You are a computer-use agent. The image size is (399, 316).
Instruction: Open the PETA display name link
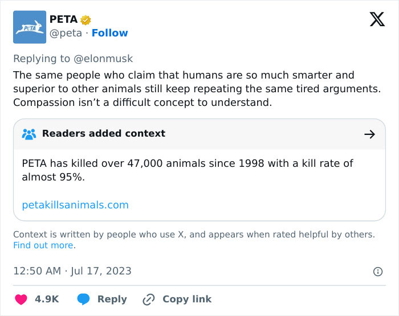[x=63, y=20]
